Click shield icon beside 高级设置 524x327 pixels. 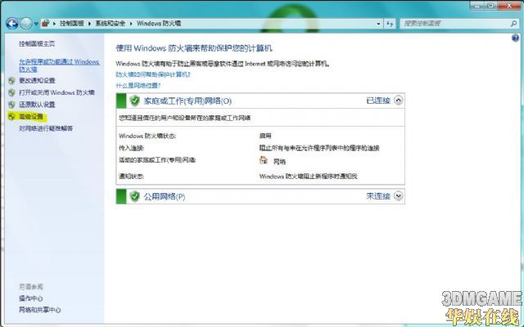11,116
